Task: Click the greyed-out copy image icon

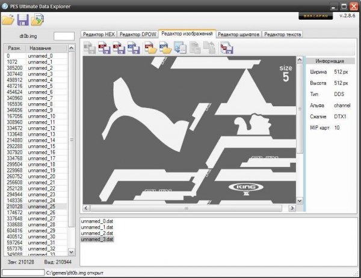Action: (x=195, y=48)
